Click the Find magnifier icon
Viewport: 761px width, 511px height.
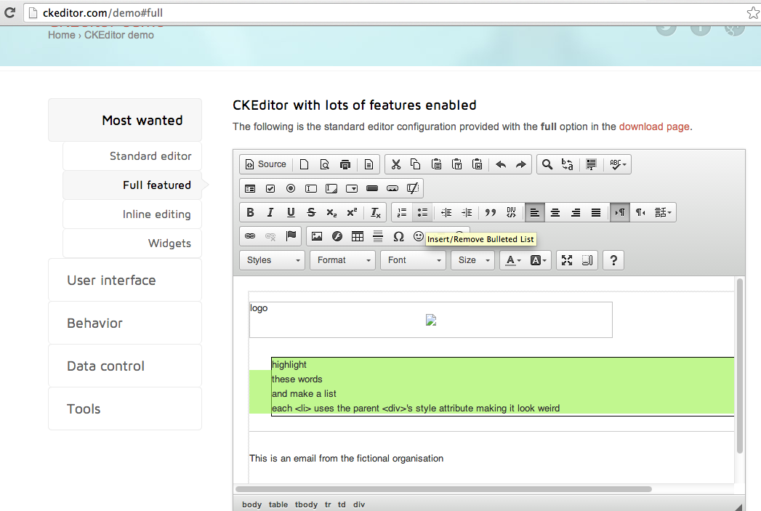pyautogui.click(x=547, y=164)
